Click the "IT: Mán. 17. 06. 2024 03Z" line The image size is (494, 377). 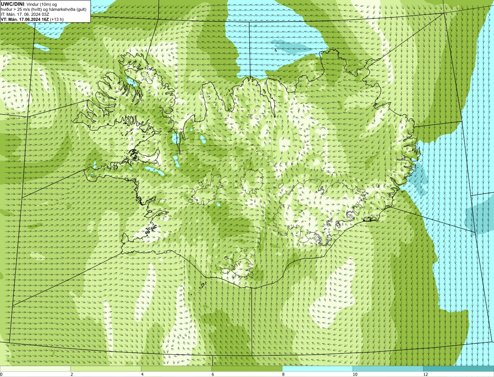[25, 14]
